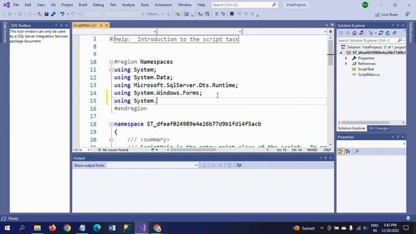This screenshot has height=234, width=416.
Task: Open the Extensions menu
Action: [163, 5]
